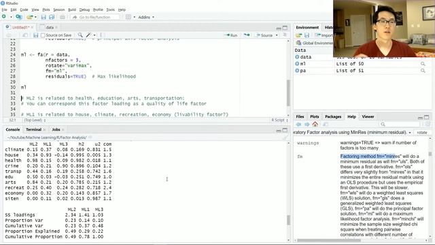Click the Find/Replace magnifier in editor
435x245 pixels.
point(80,35)
